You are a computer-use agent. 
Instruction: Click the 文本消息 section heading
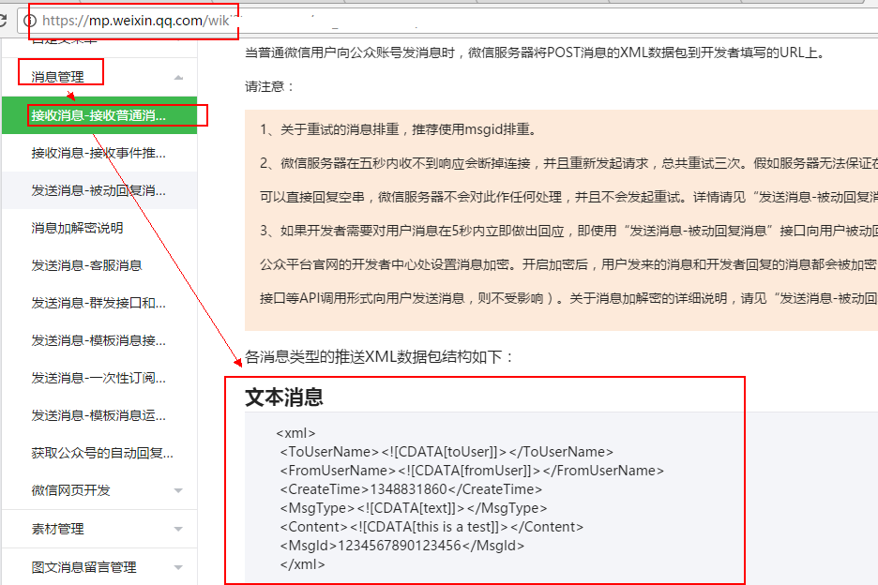pos(284,397)
